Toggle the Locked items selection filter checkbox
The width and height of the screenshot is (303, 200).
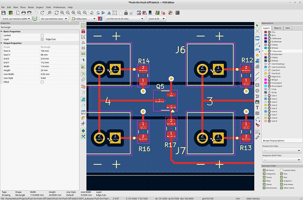tap(281, 170)
